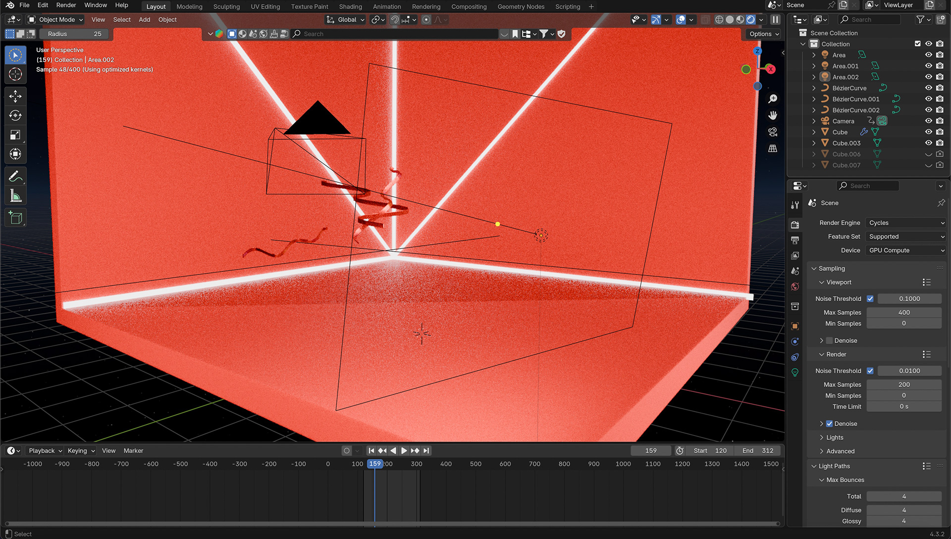Image resolution: width=951 pixels, height=539 pixels.
Task: Open the Keying popover in the timeline
Action: pos(81,451)
